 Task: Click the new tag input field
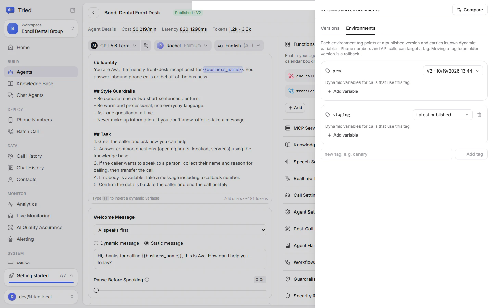[x=386, y=154]
